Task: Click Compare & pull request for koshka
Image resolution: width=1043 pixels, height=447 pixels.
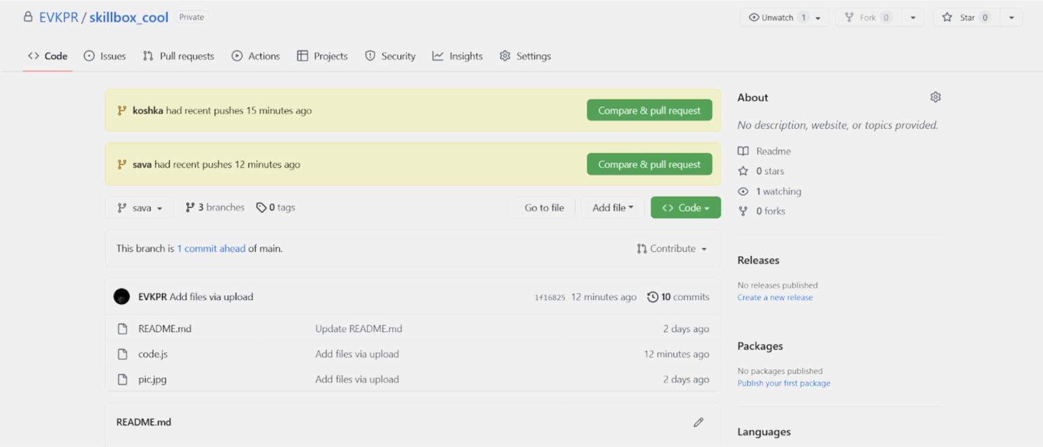Action: (649, 110)
